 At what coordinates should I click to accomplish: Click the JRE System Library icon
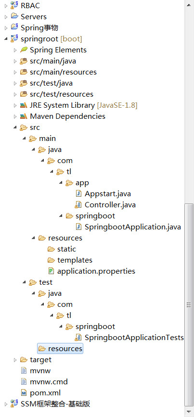(24, 105)
